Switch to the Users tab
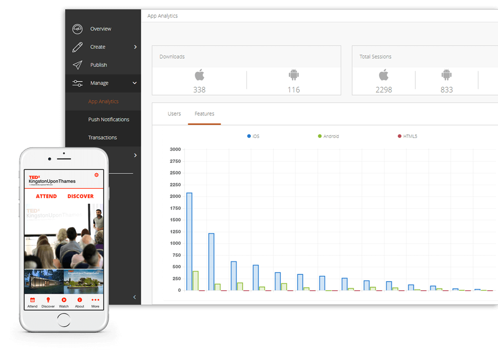 tap(174, 114)
